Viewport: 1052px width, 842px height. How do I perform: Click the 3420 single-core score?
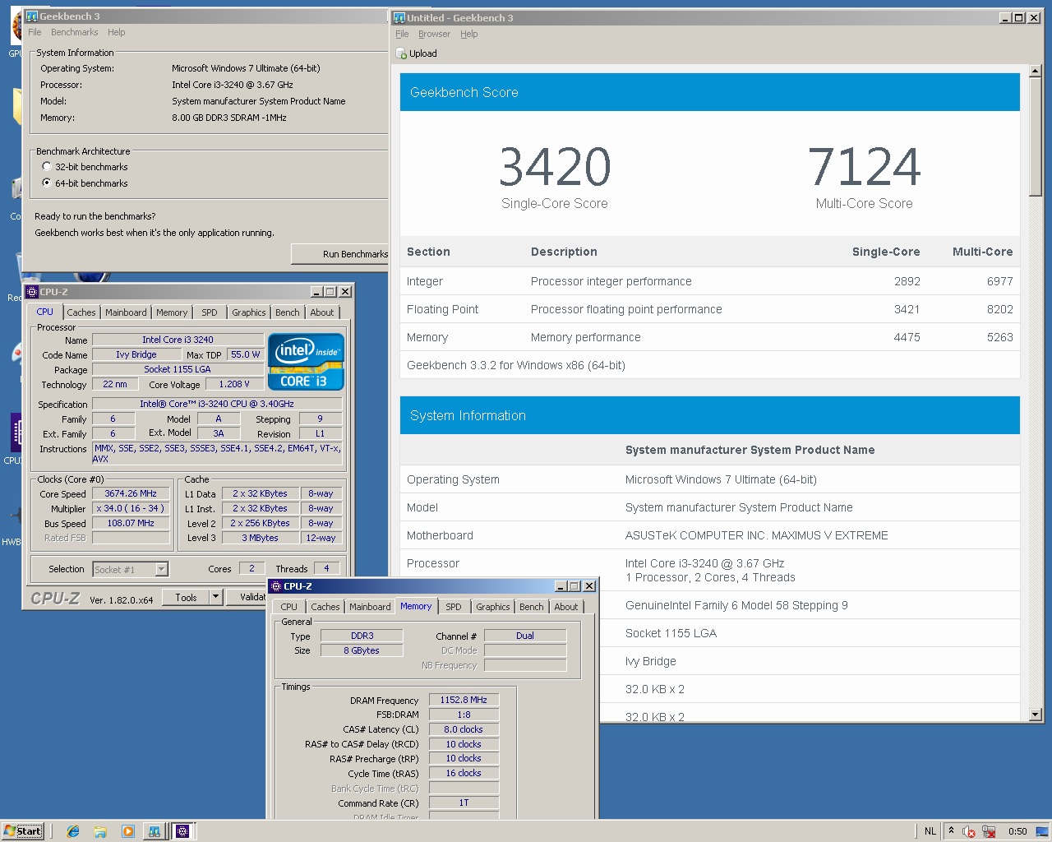coord(555,167)
